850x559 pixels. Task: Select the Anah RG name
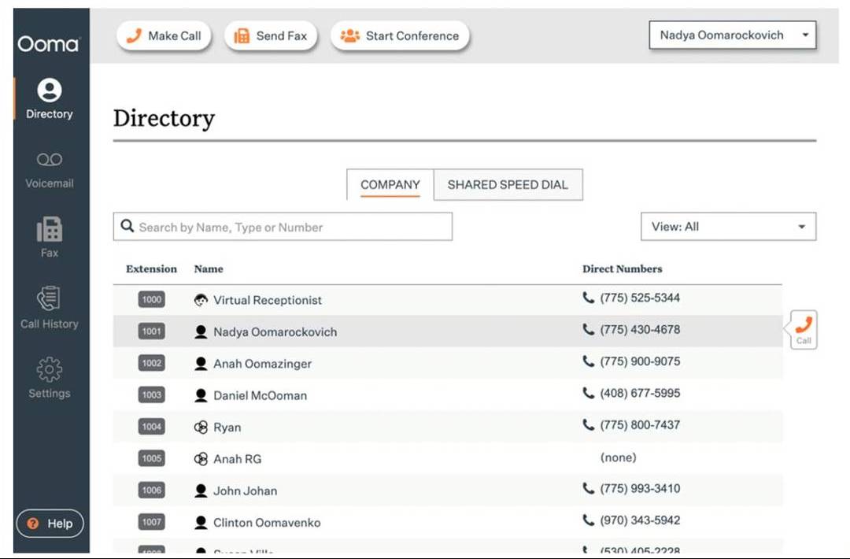coord(238,459)
